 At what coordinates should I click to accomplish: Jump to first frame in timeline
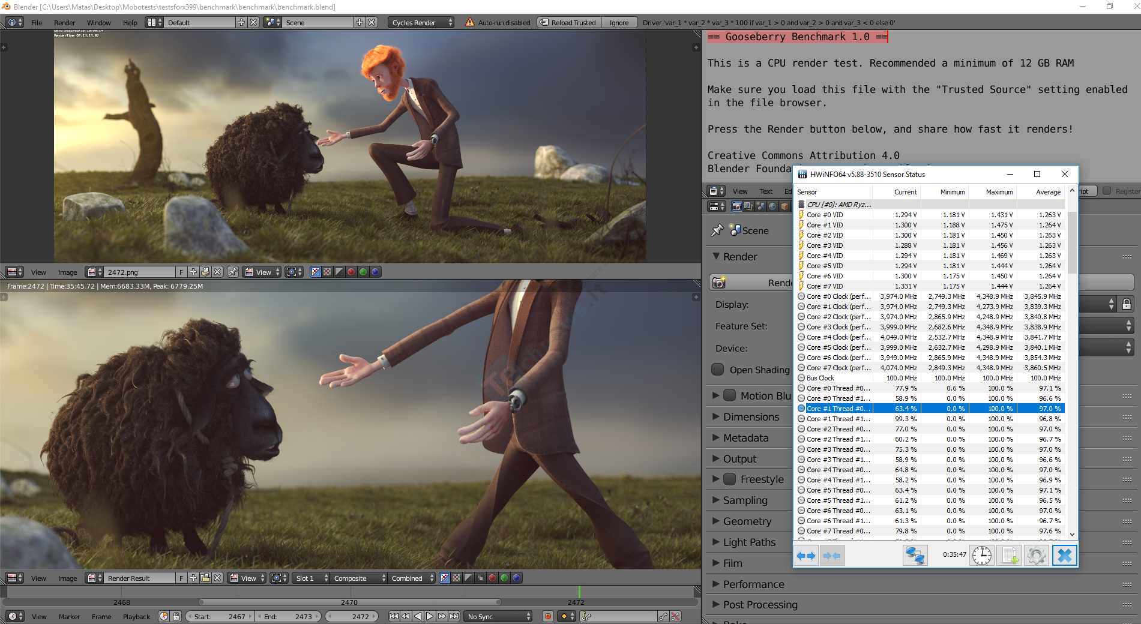tap(394, 616)
